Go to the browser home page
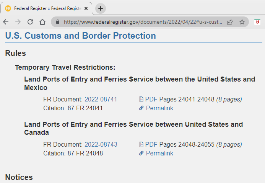Image resolution: width=265 pixels, height=183 pixels. tap(42, 22)
